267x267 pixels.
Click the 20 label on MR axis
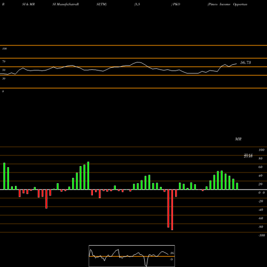(261, 184)
